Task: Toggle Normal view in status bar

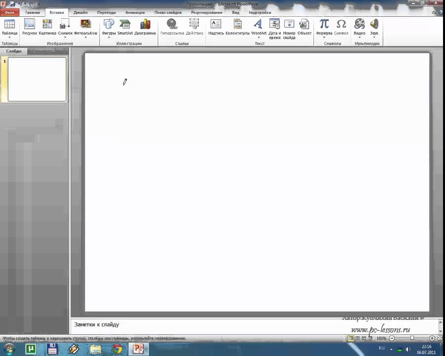Action: tap(351, 338)
